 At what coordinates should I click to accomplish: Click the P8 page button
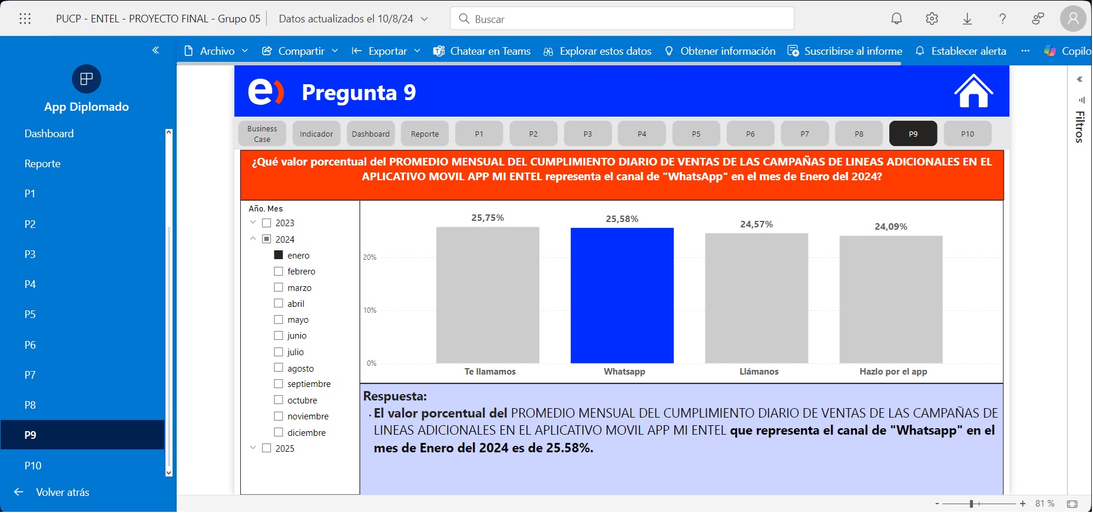tap(860, 134)
